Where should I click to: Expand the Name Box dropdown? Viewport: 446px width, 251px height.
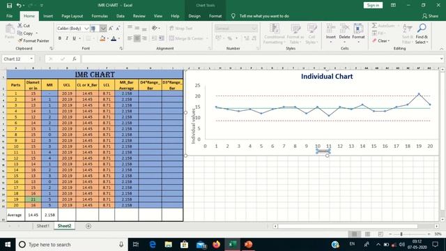pyautogui.click(x=31, y=59)
